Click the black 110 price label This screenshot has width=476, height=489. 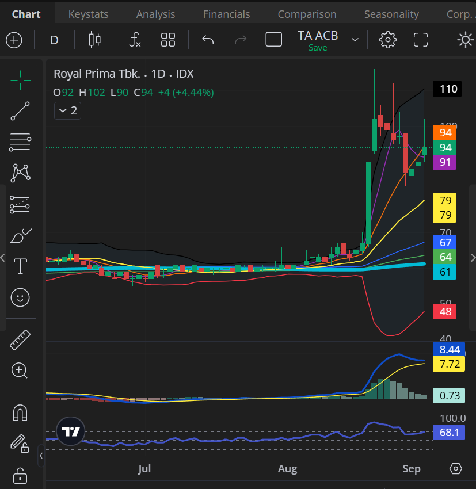click(447, 89)
